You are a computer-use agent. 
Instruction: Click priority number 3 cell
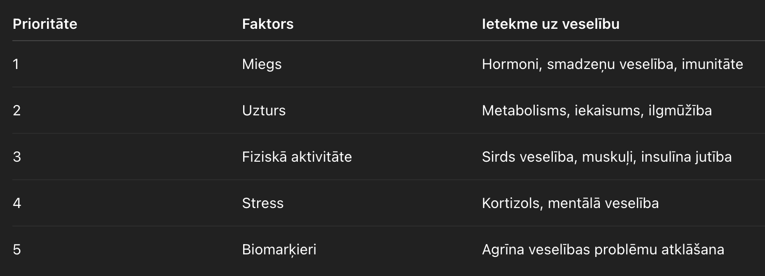tap(17, 157)
